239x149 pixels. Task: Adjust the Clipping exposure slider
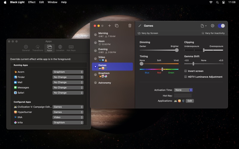pos(204,50)
